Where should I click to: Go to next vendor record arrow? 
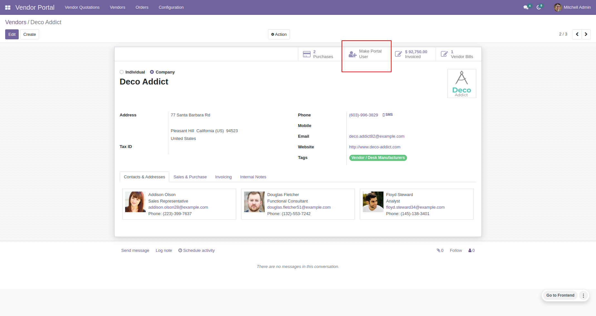point(586,34)
